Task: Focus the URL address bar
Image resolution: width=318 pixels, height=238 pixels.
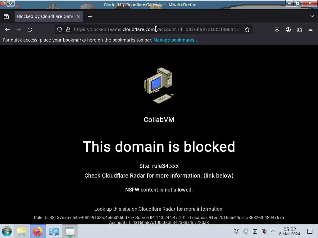Action: pyautogui.click(x=156, y=29)
